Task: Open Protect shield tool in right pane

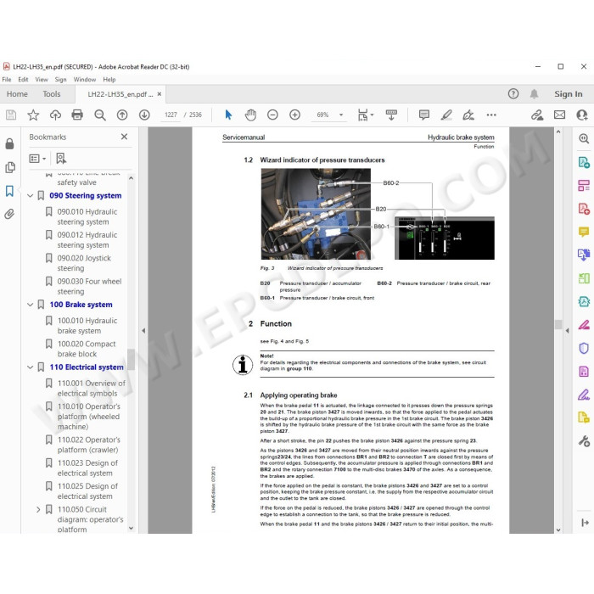Action: [584, 348]
